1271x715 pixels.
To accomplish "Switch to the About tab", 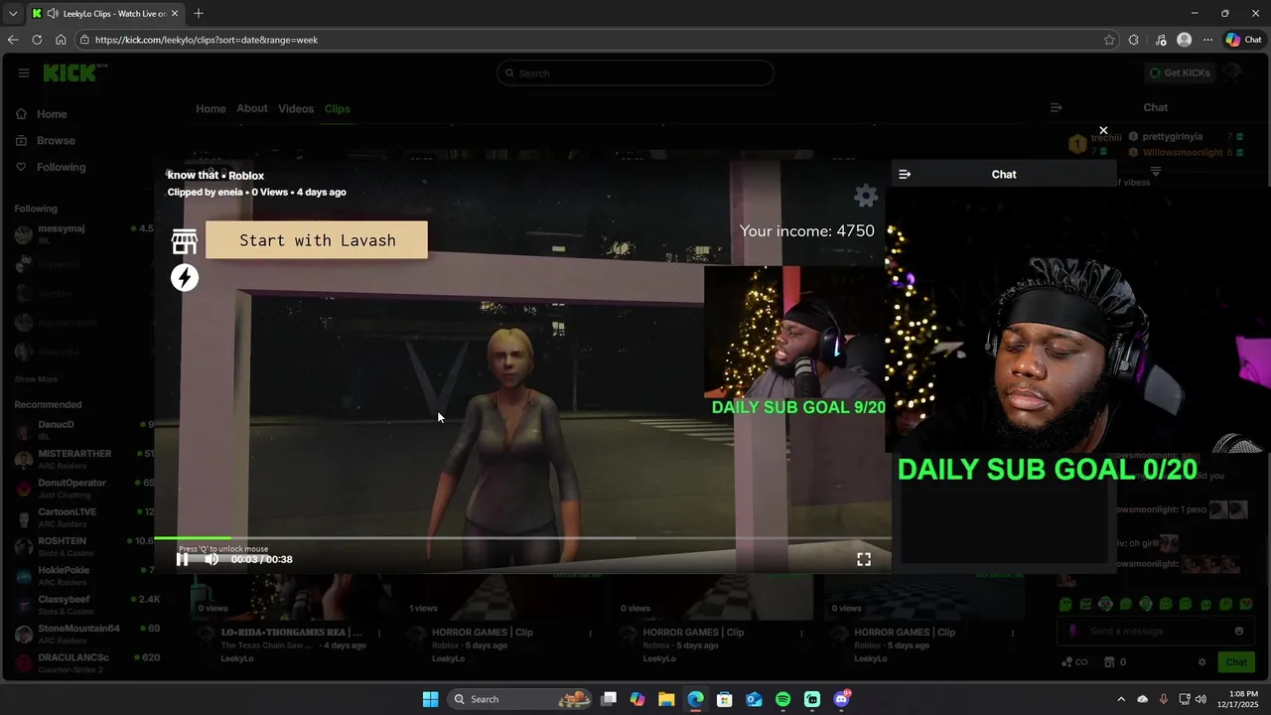I will (252, 108).
